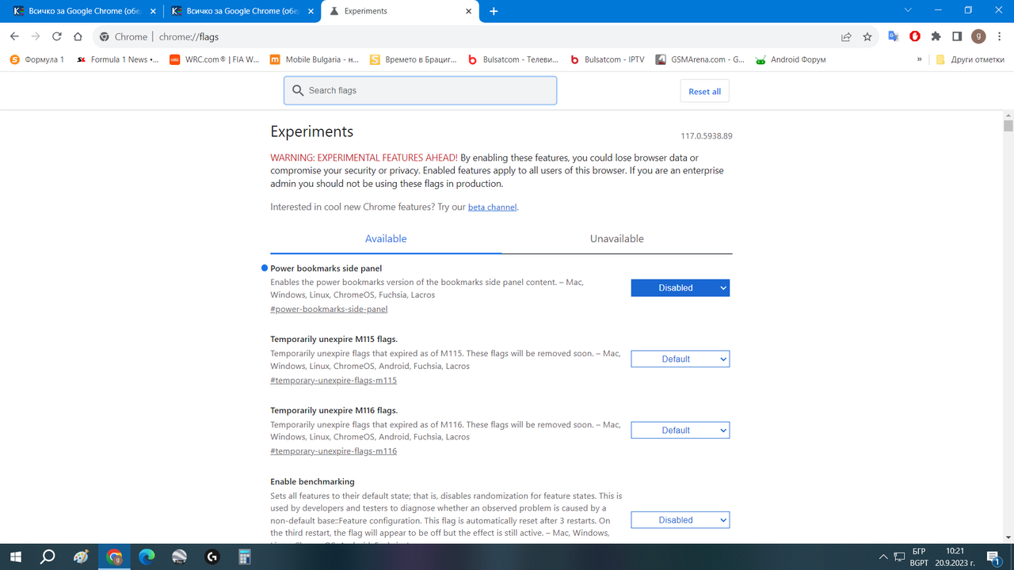1014x570 pixels.
Task: Switch to the Available tab
Action: point(386,239)
